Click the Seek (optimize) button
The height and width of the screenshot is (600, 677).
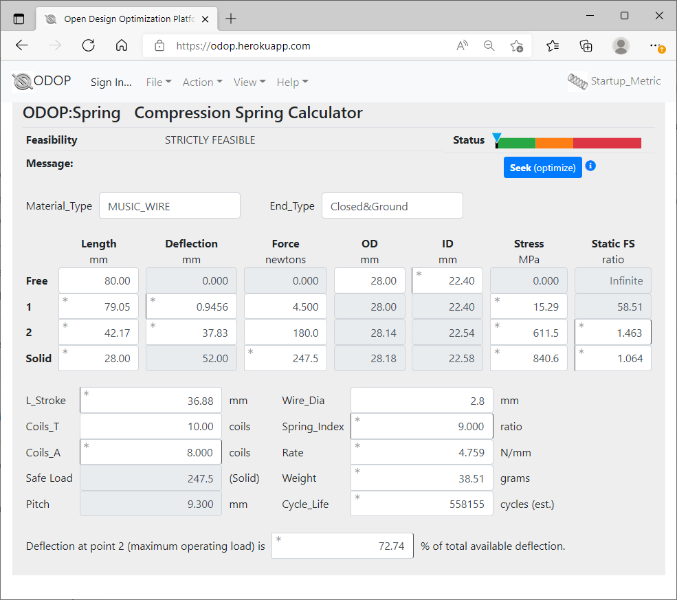(x=542, y=167)
